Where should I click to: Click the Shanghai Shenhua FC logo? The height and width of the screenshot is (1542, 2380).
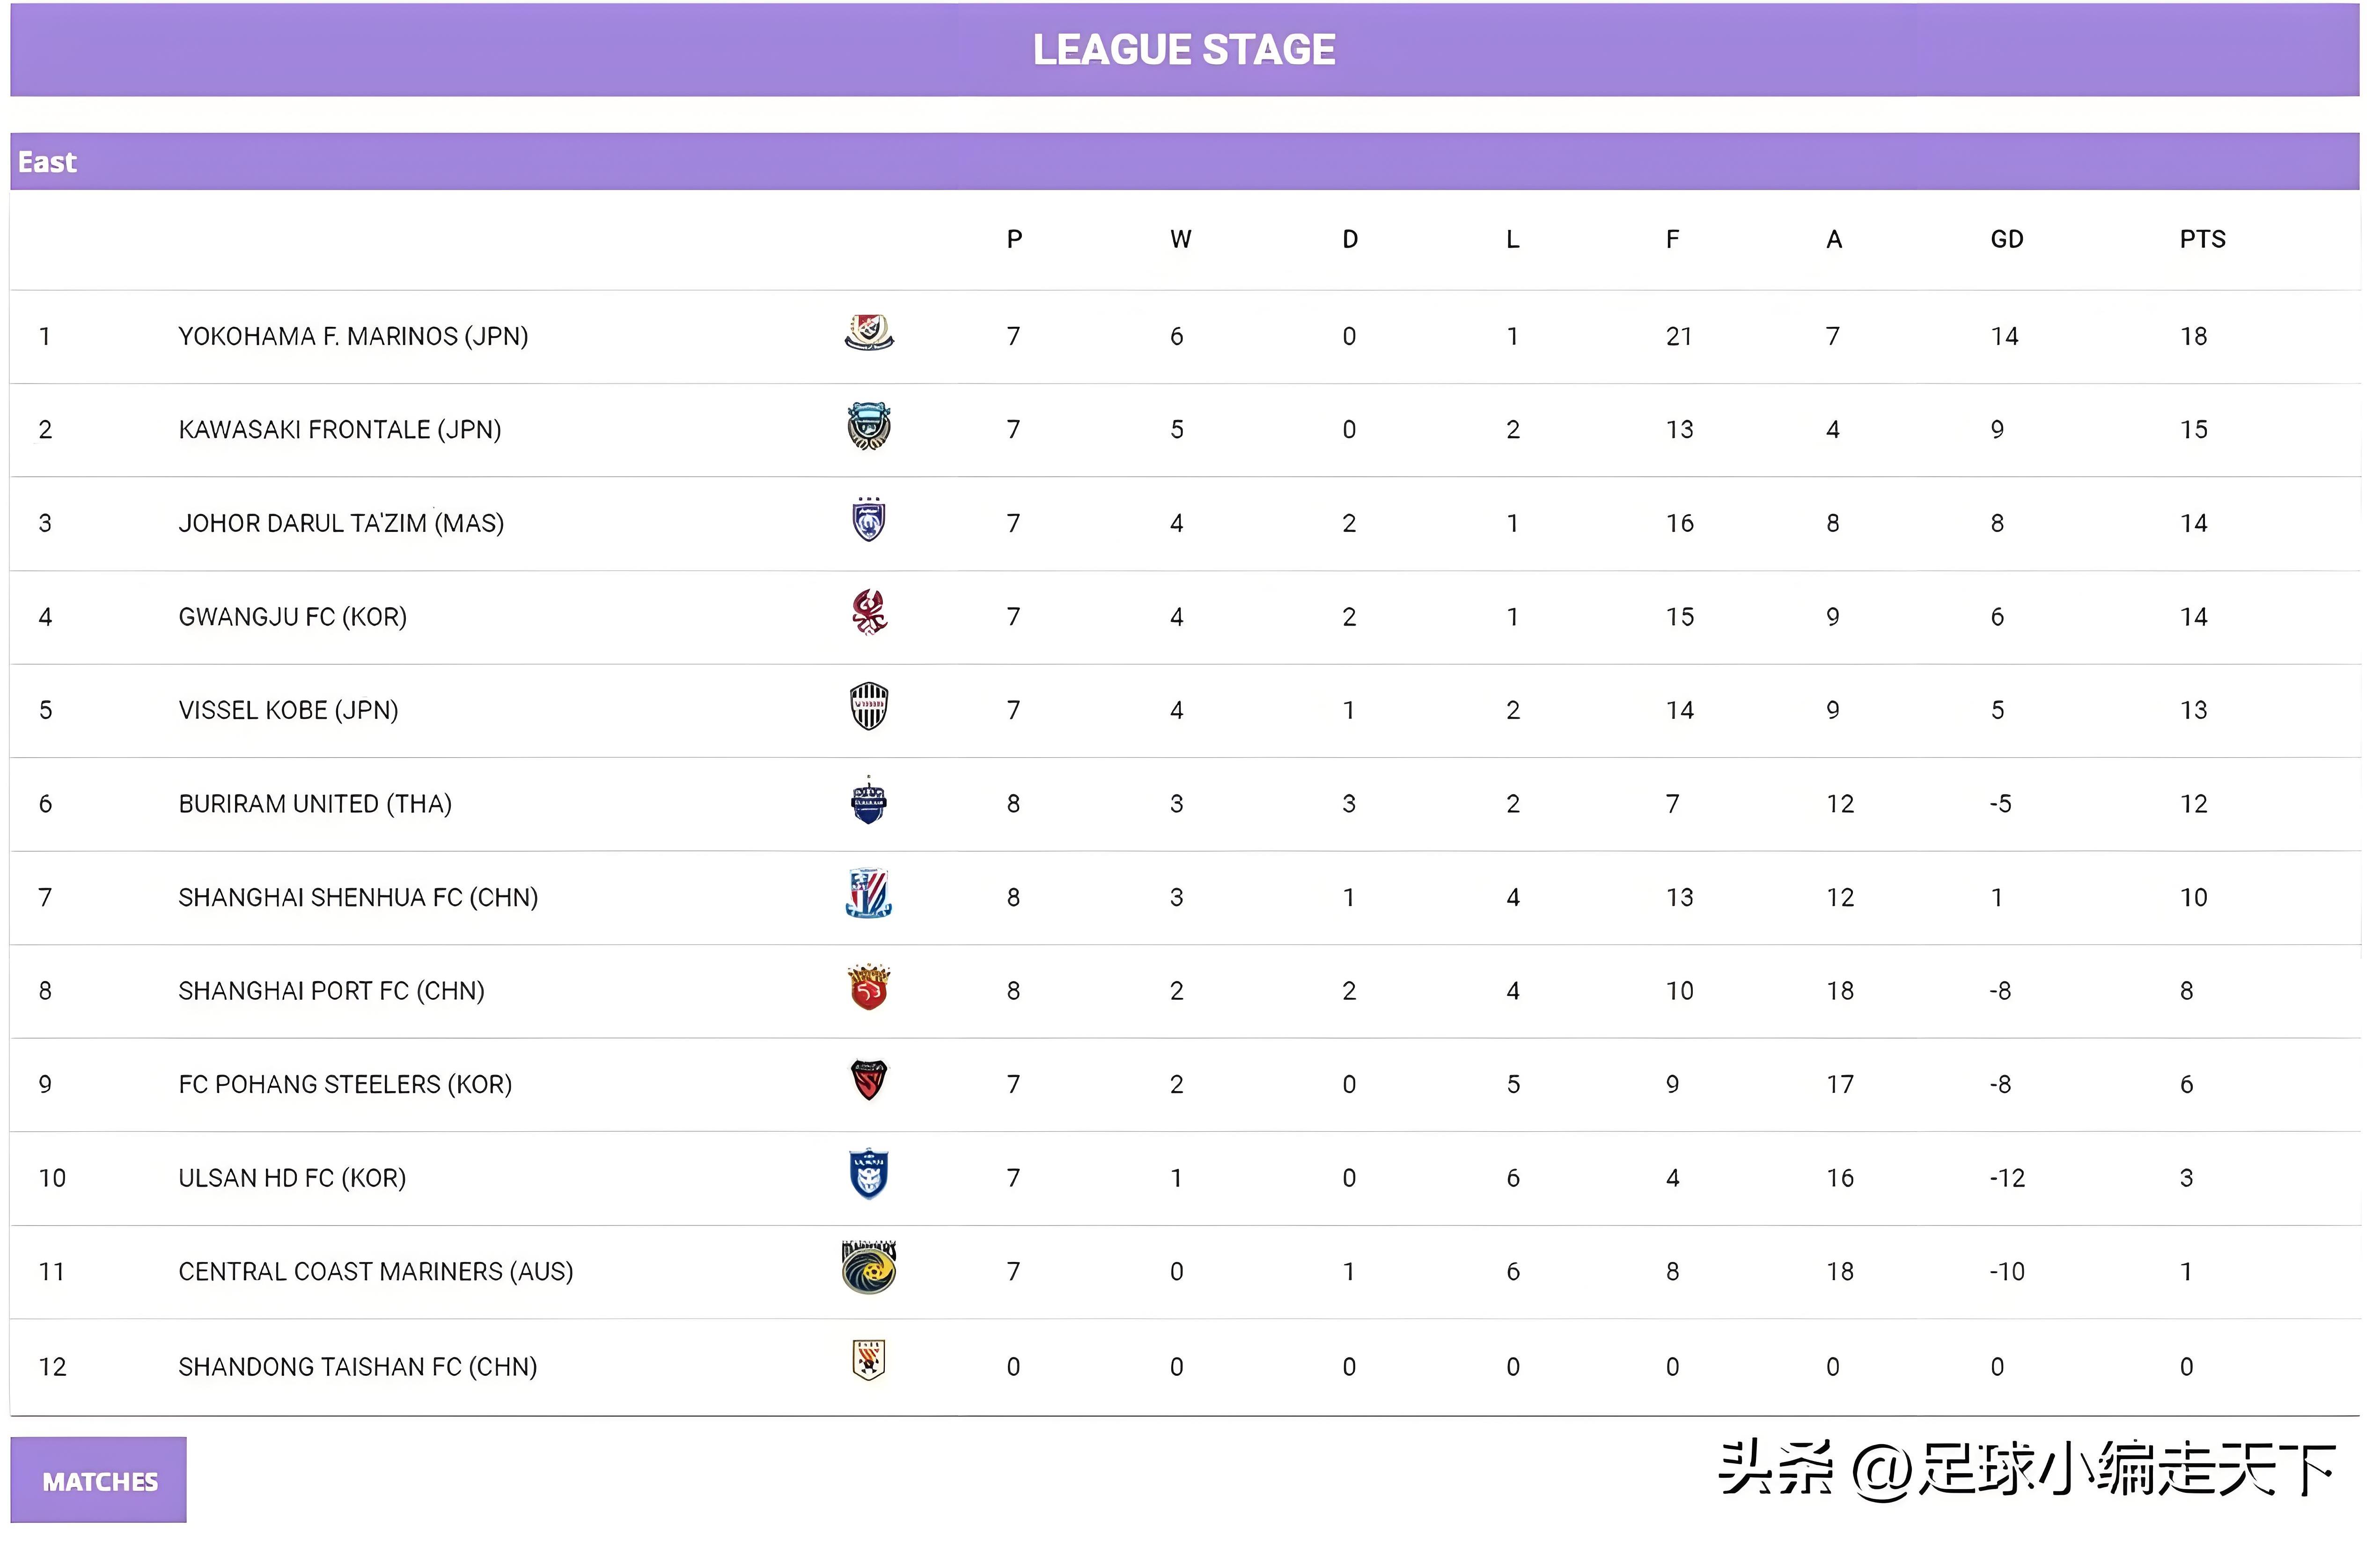[x=869, y=894]
